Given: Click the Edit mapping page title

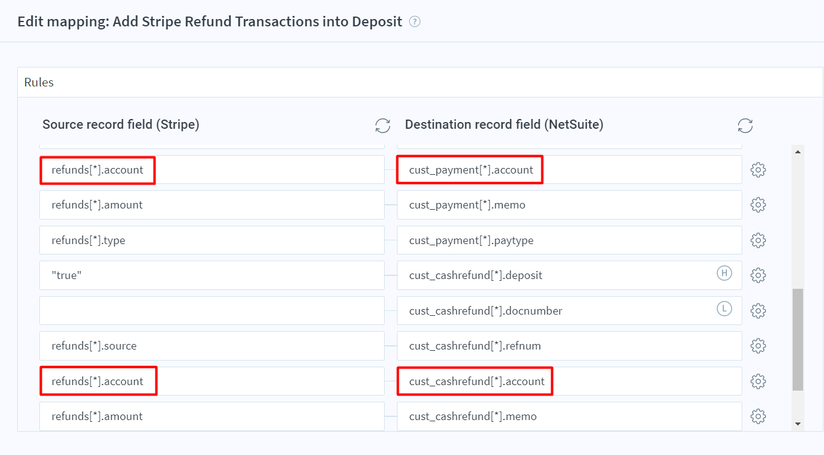Looking at the screenshot, I should click(x=210, y=22).
